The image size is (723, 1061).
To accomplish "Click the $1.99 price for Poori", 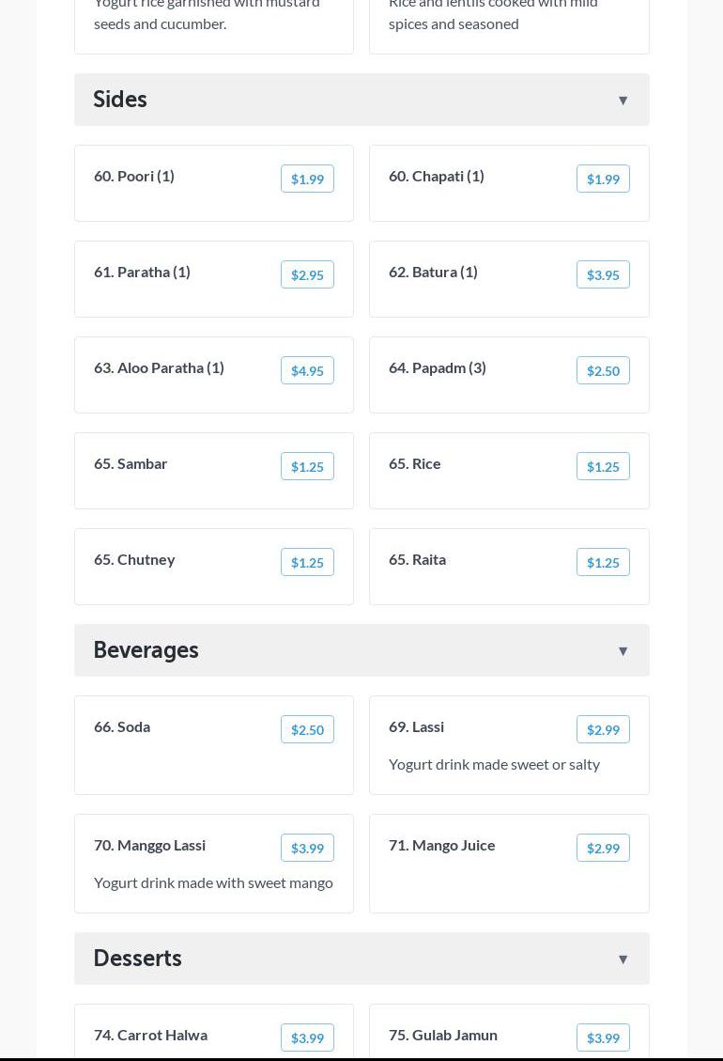I will [307, 179].
